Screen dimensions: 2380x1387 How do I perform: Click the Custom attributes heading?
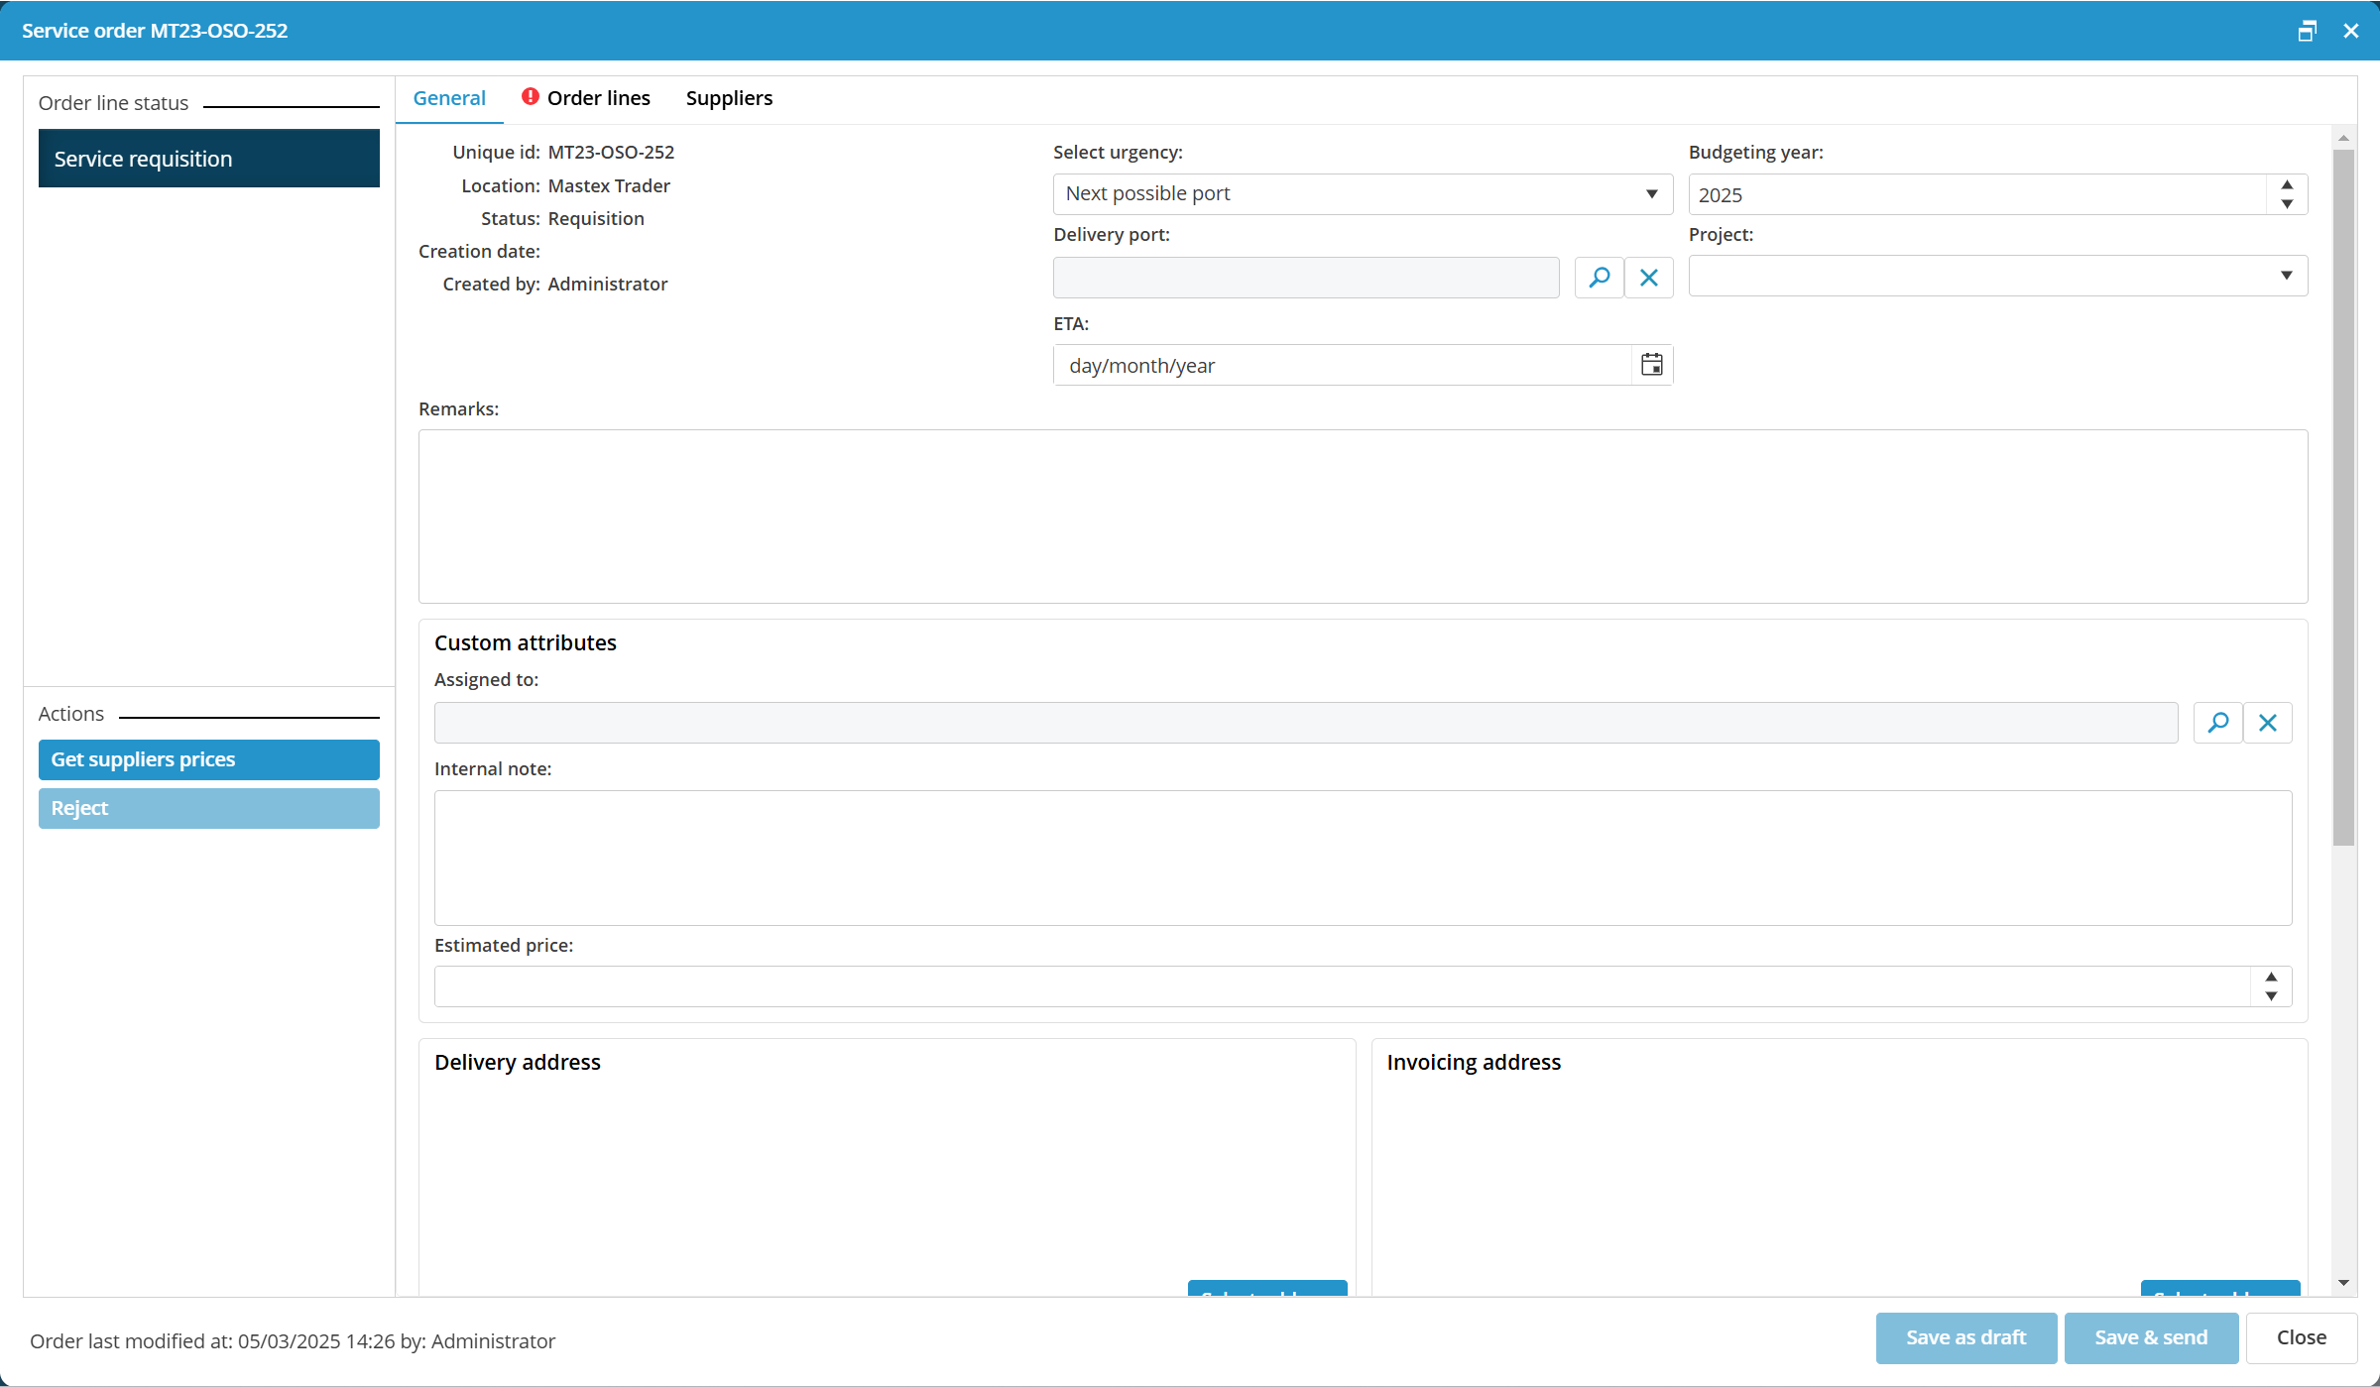coord(525,642)
